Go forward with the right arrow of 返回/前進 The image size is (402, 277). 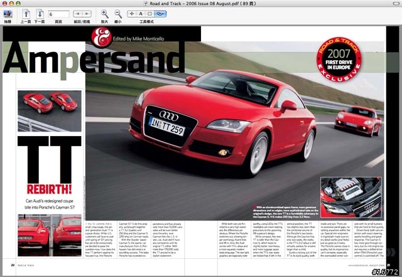(x=87, y=14)
